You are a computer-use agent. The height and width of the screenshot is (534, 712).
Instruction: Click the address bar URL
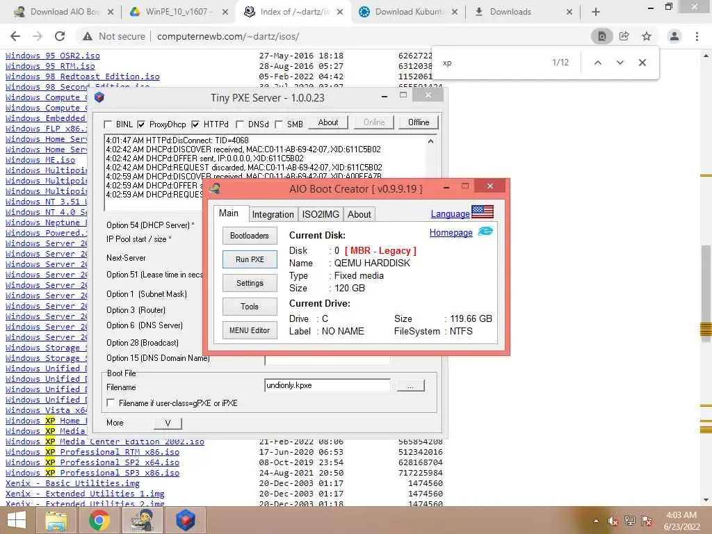click(228, 36)
